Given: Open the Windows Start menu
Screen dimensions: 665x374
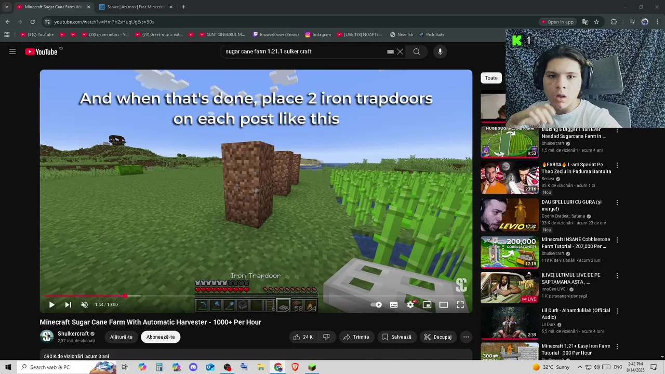Looking at the screenshot, I should 8,367.
